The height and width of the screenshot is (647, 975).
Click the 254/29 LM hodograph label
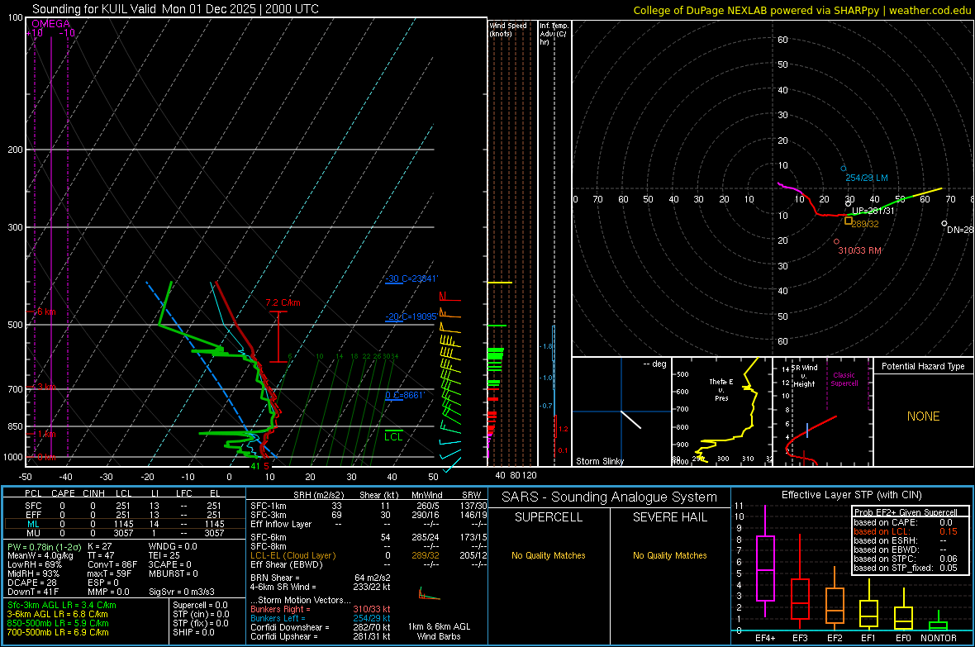click(867, 178)
